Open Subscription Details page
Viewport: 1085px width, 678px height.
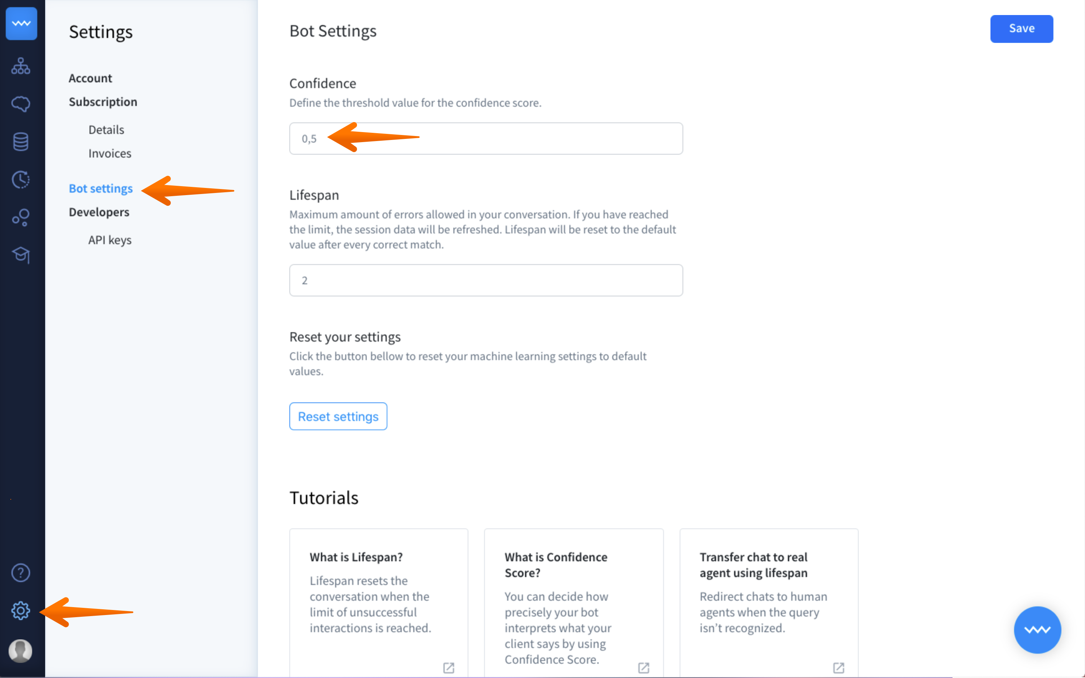(106, 130)
